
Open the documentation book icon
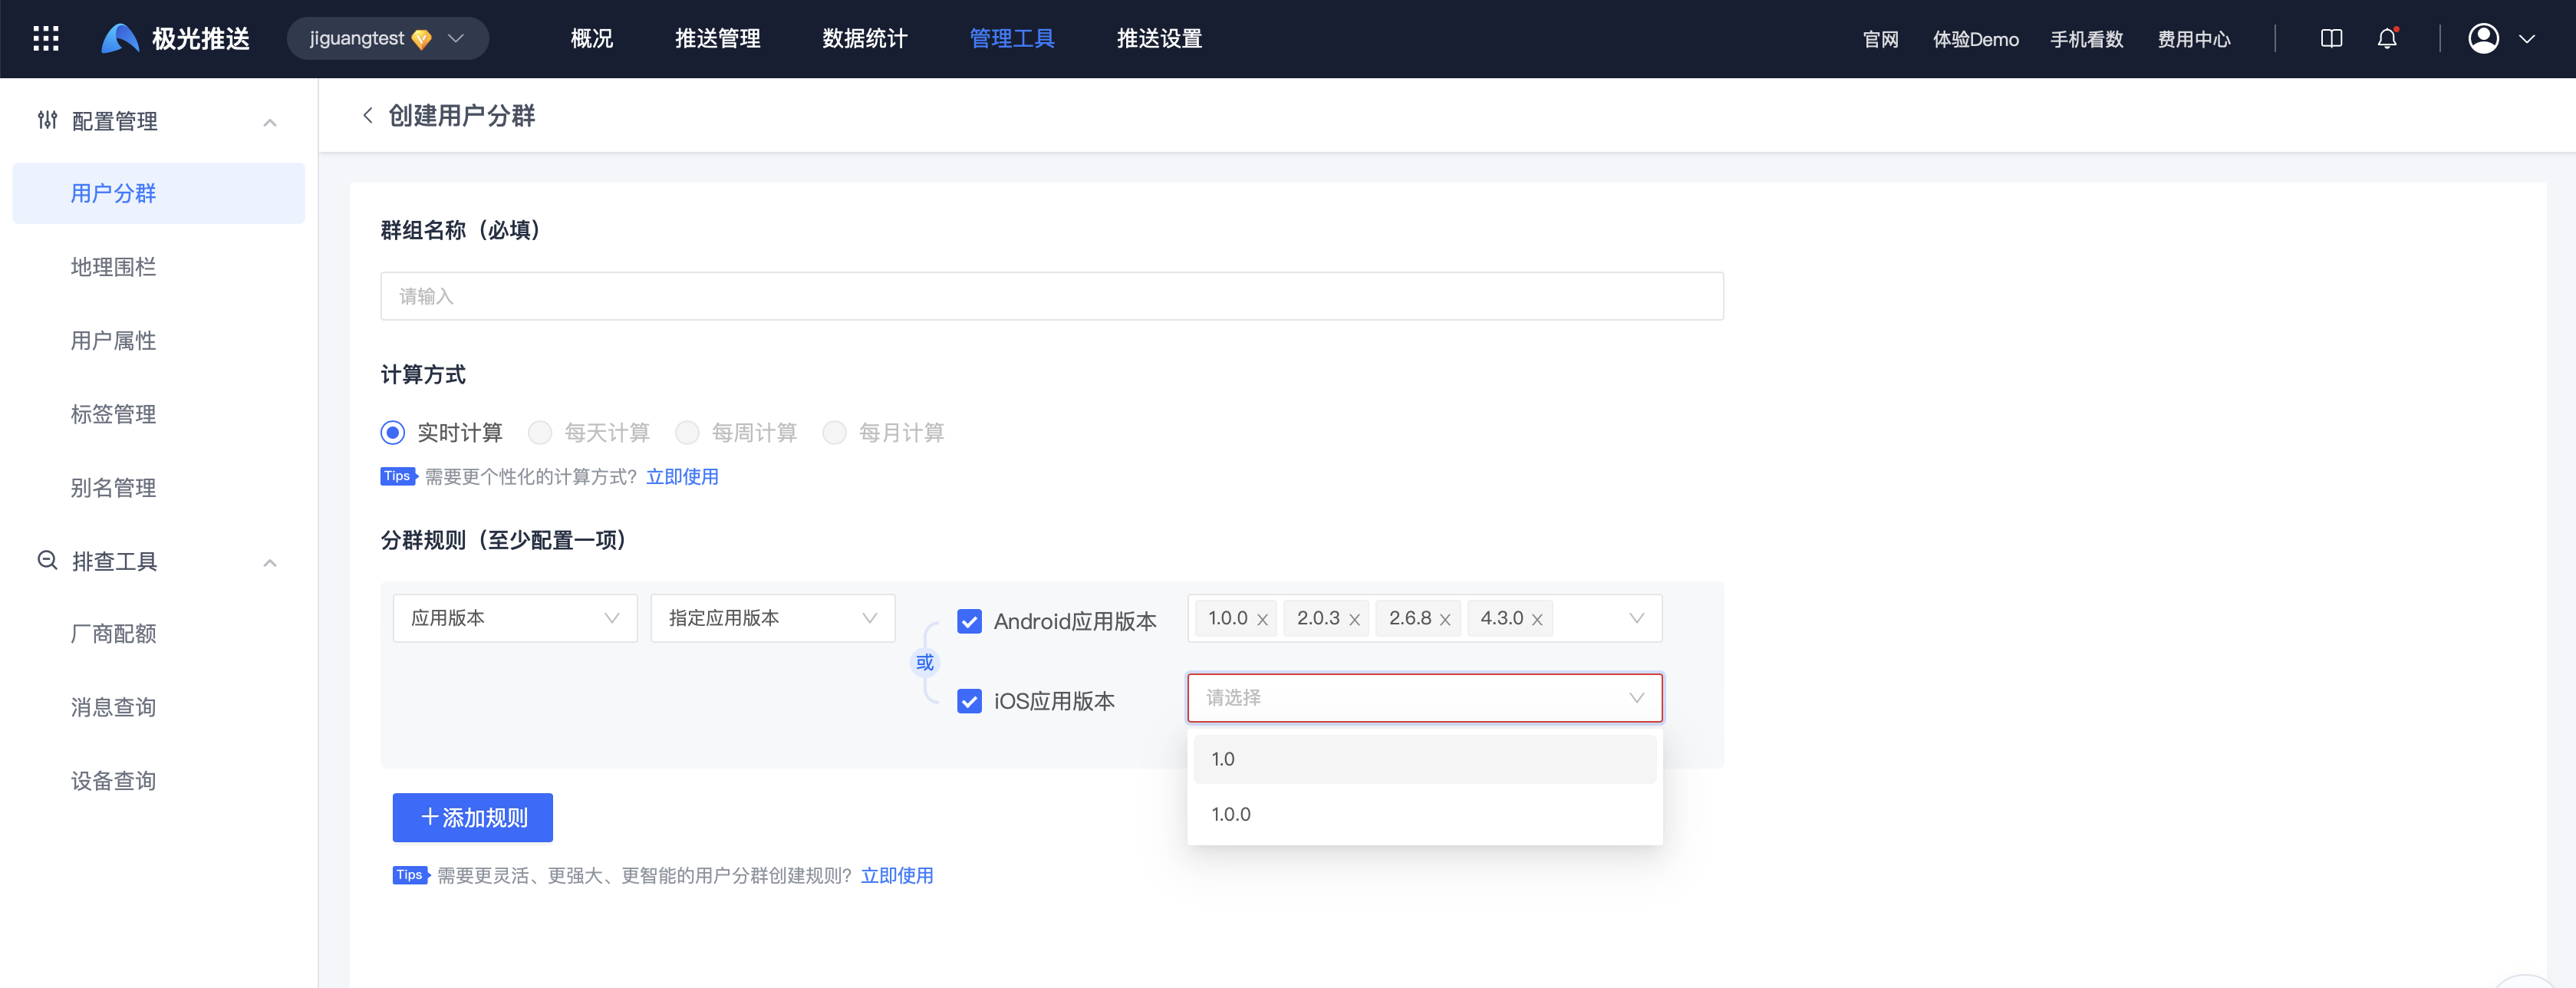2331,39
